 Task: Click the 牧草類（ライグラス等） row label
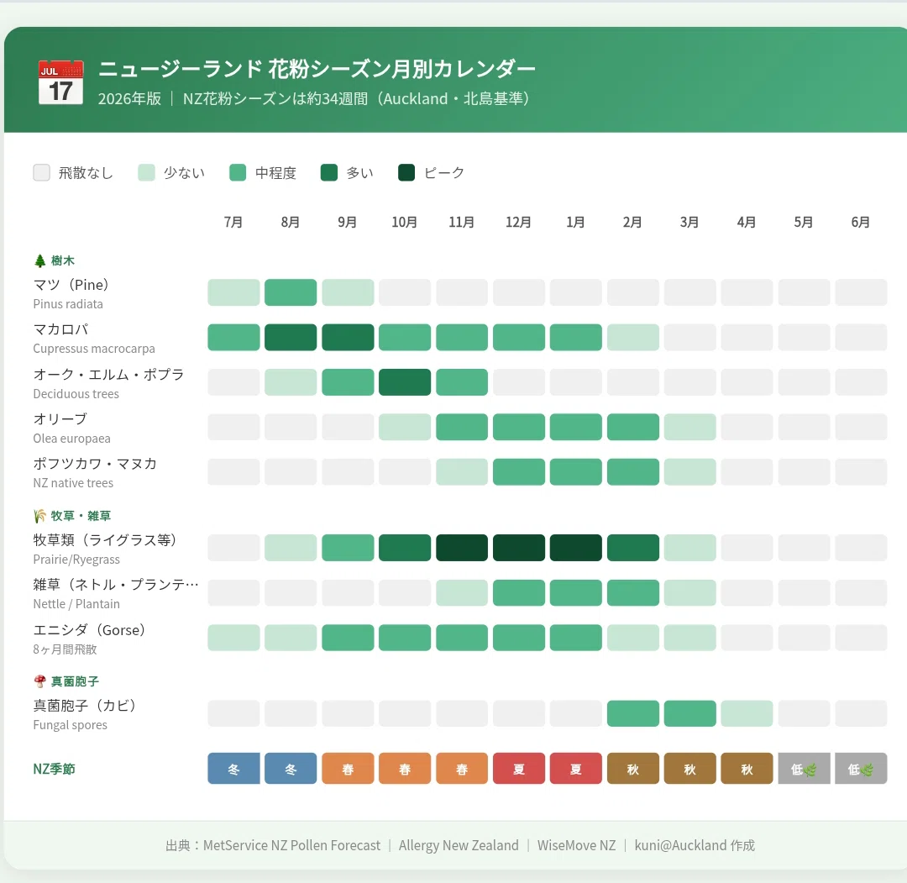coord(105,540)
